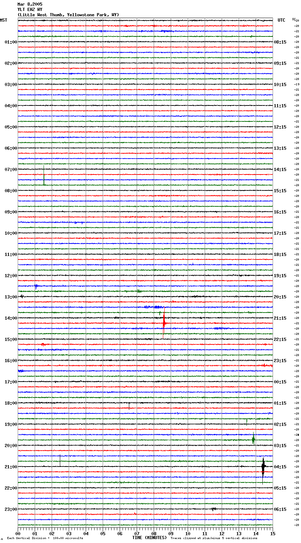The height and width of the screenshot is (543, 301).
Task: Click the '03:00' MST row label
Action: tap(11, 85)
